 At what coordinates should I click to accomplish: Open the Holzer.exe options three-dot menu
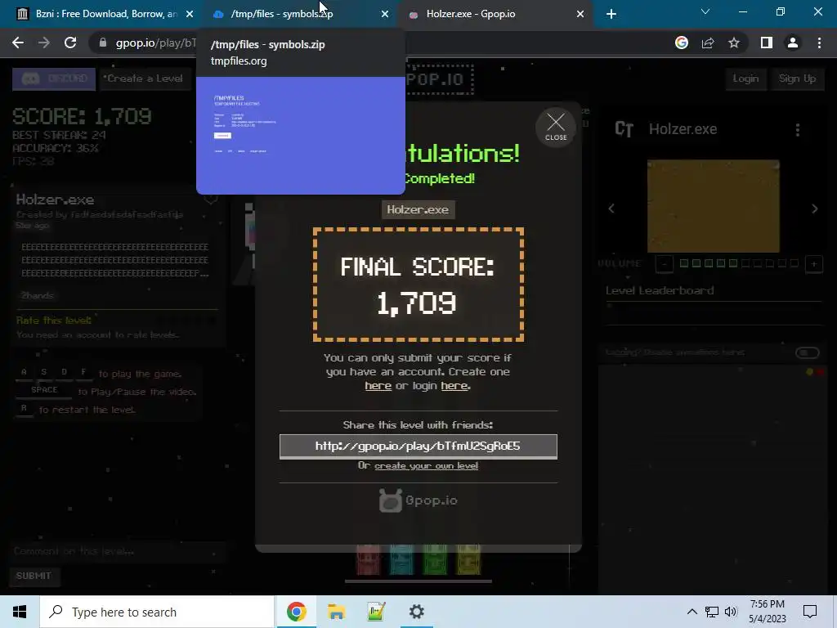[x=798, y=130]
